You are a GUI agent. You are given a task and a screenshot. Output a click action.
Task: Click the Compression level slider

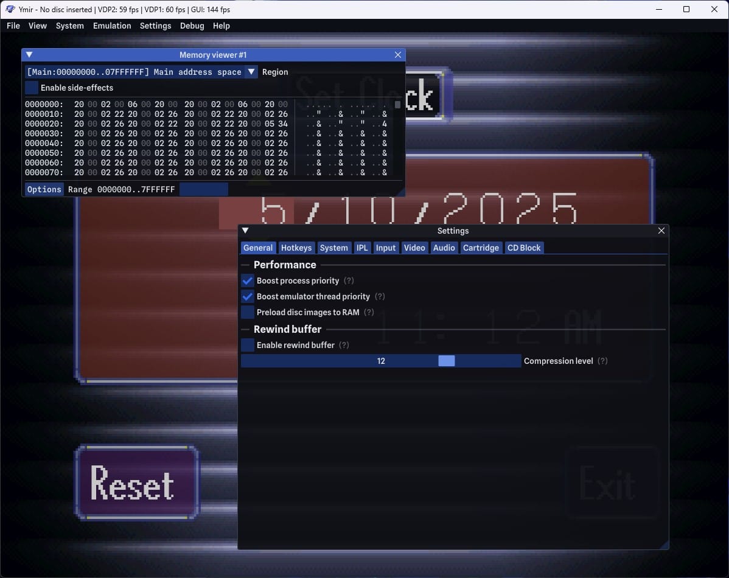381,361
